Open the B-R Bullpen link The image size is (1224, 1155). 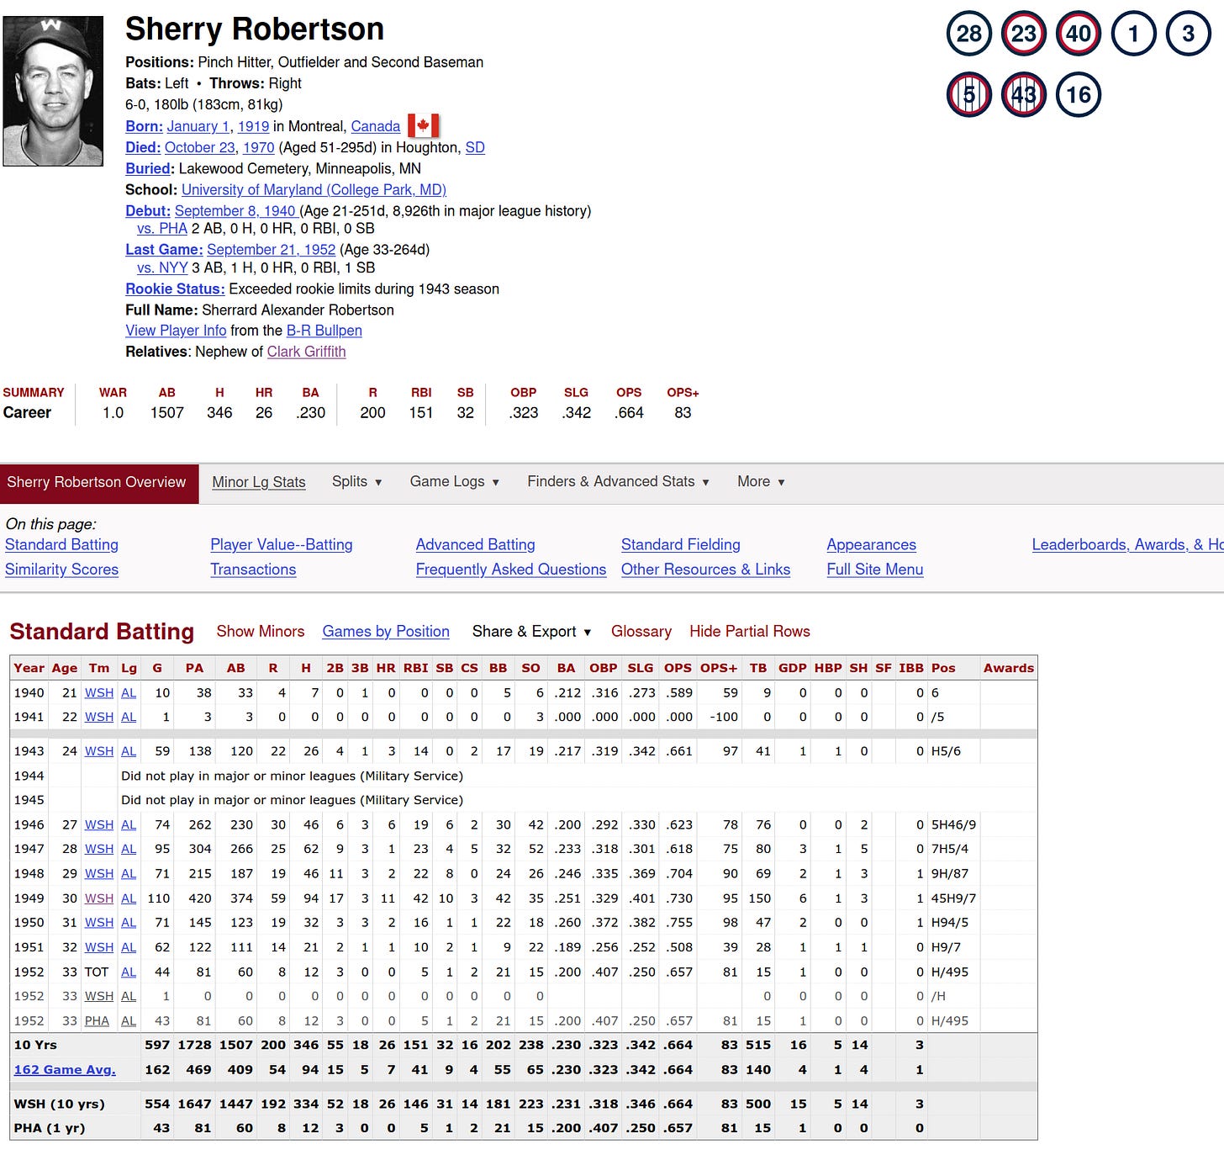coord(324,331)
